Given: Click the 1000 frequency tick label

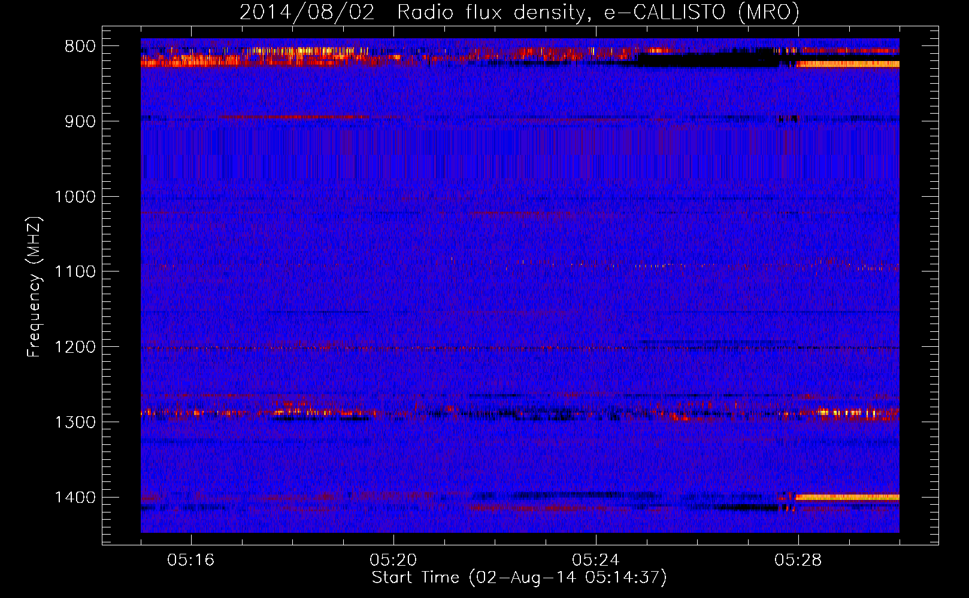Looking at the screenshot, I should click(x=75, y=197).
